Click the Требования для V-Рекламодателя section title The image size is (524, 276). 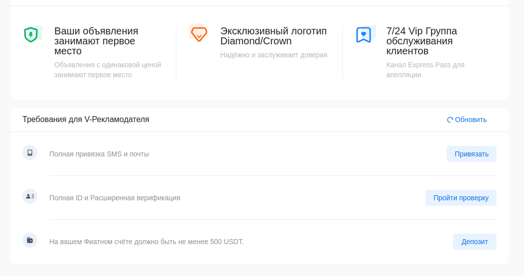[x=86, y=120]
